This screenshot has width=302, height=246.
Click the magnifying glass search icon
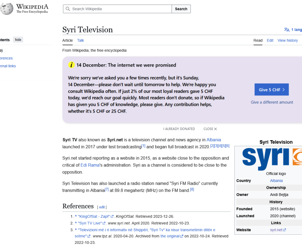pos(68,9)
